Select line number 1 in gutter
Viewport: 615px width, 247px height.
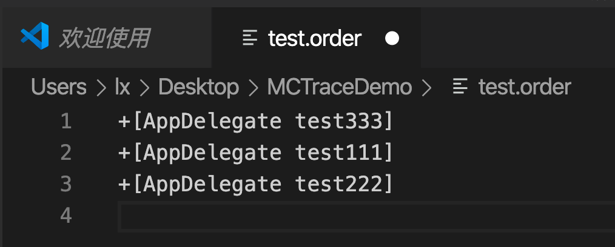click(66, 122)
